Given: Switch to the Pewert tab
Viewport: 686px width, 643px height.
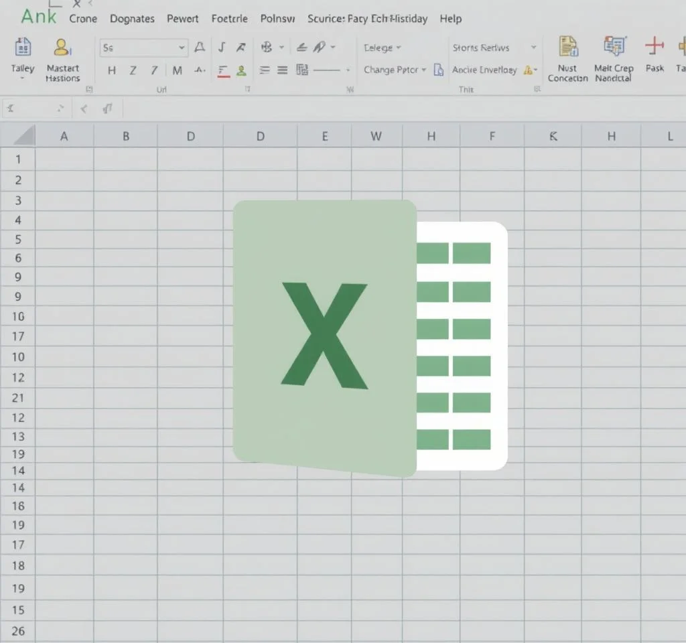Looking at the screenshot, I should click(x=182, y=19).
